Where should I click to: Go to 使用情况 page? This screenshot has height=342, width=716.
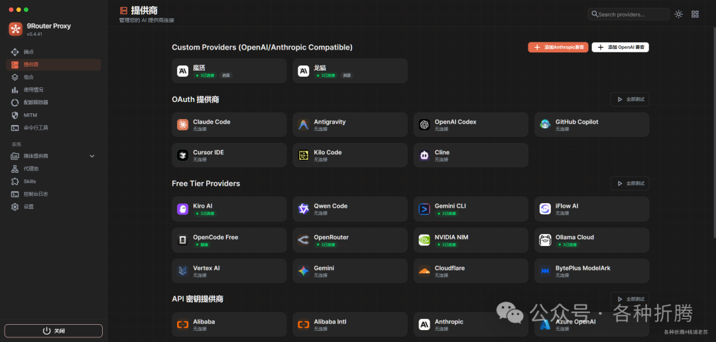click(x=54, y=90)
